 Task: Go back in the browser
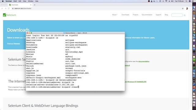[2, 9]
